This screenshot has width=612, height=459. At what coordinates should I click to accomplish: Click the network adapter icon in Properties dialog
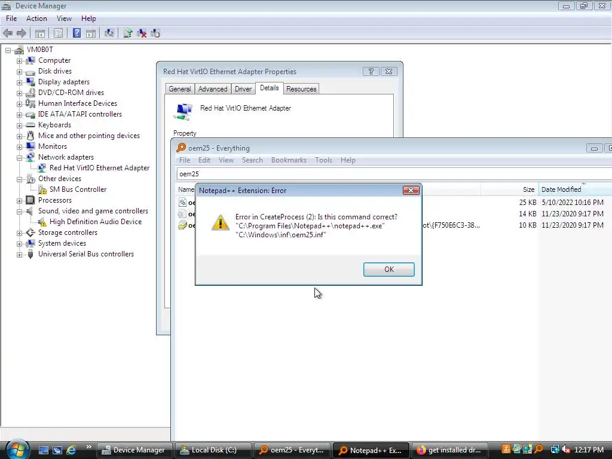pyautogui.click(x=183, y=112)
